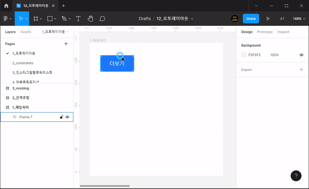Switch to the Assets tab

(x=25, y=32)
